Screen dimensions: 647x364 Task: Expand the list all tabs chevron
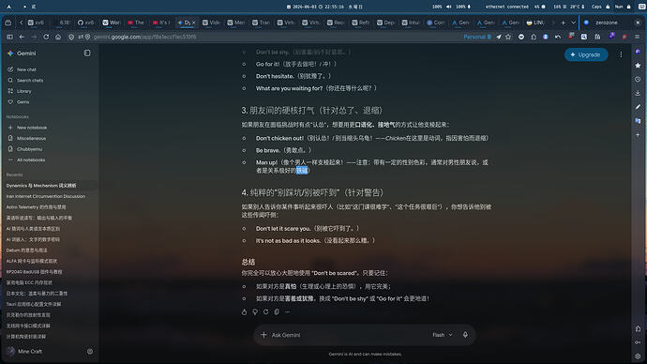[x=573, y=23]
